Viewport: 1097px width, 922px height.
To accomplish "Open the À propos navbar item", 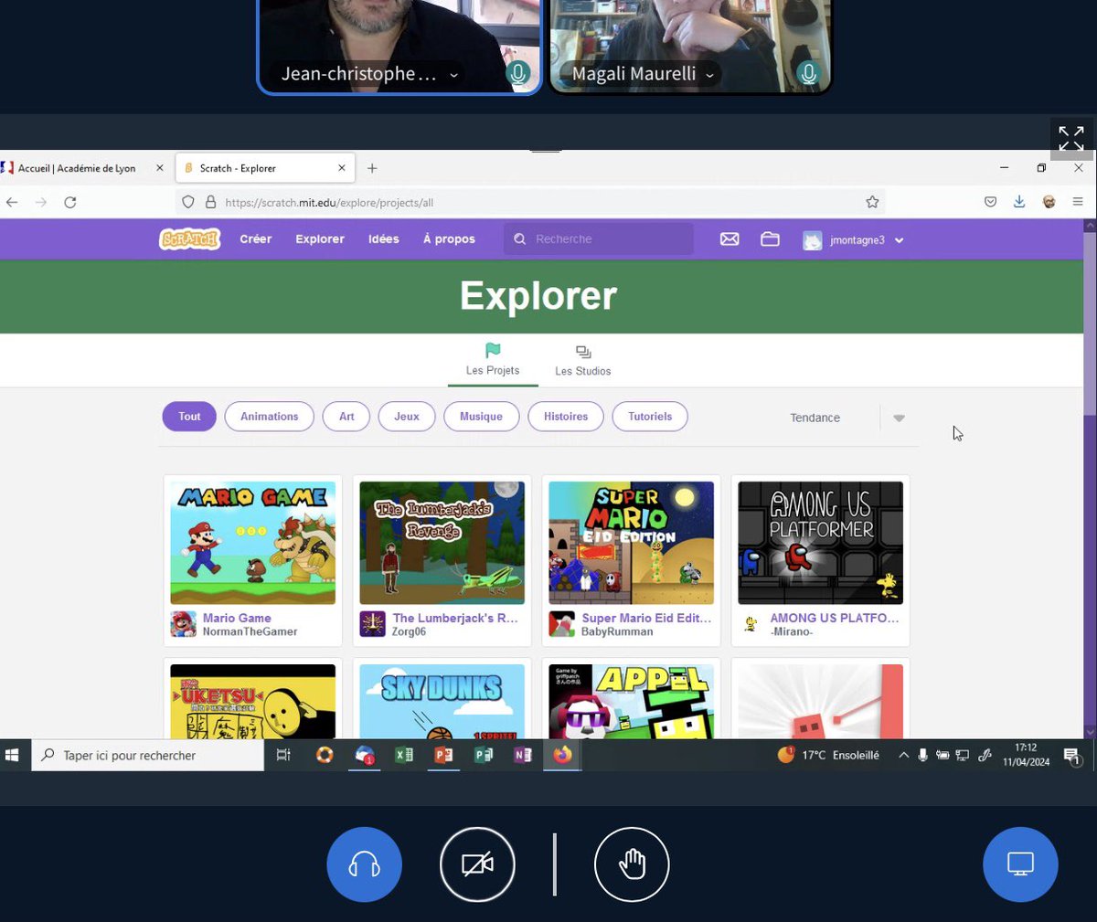I will pyautogui.click(x=449, y=239).
